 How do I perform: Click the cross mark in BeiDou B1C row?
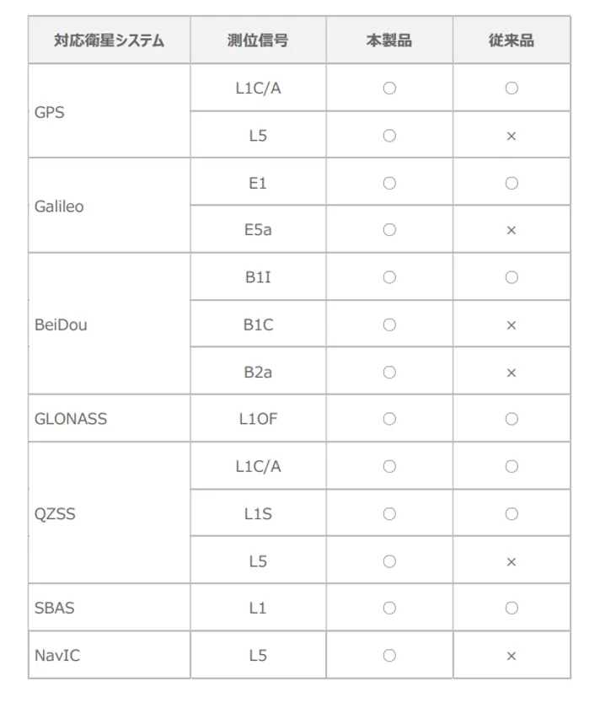coord(512,324)
